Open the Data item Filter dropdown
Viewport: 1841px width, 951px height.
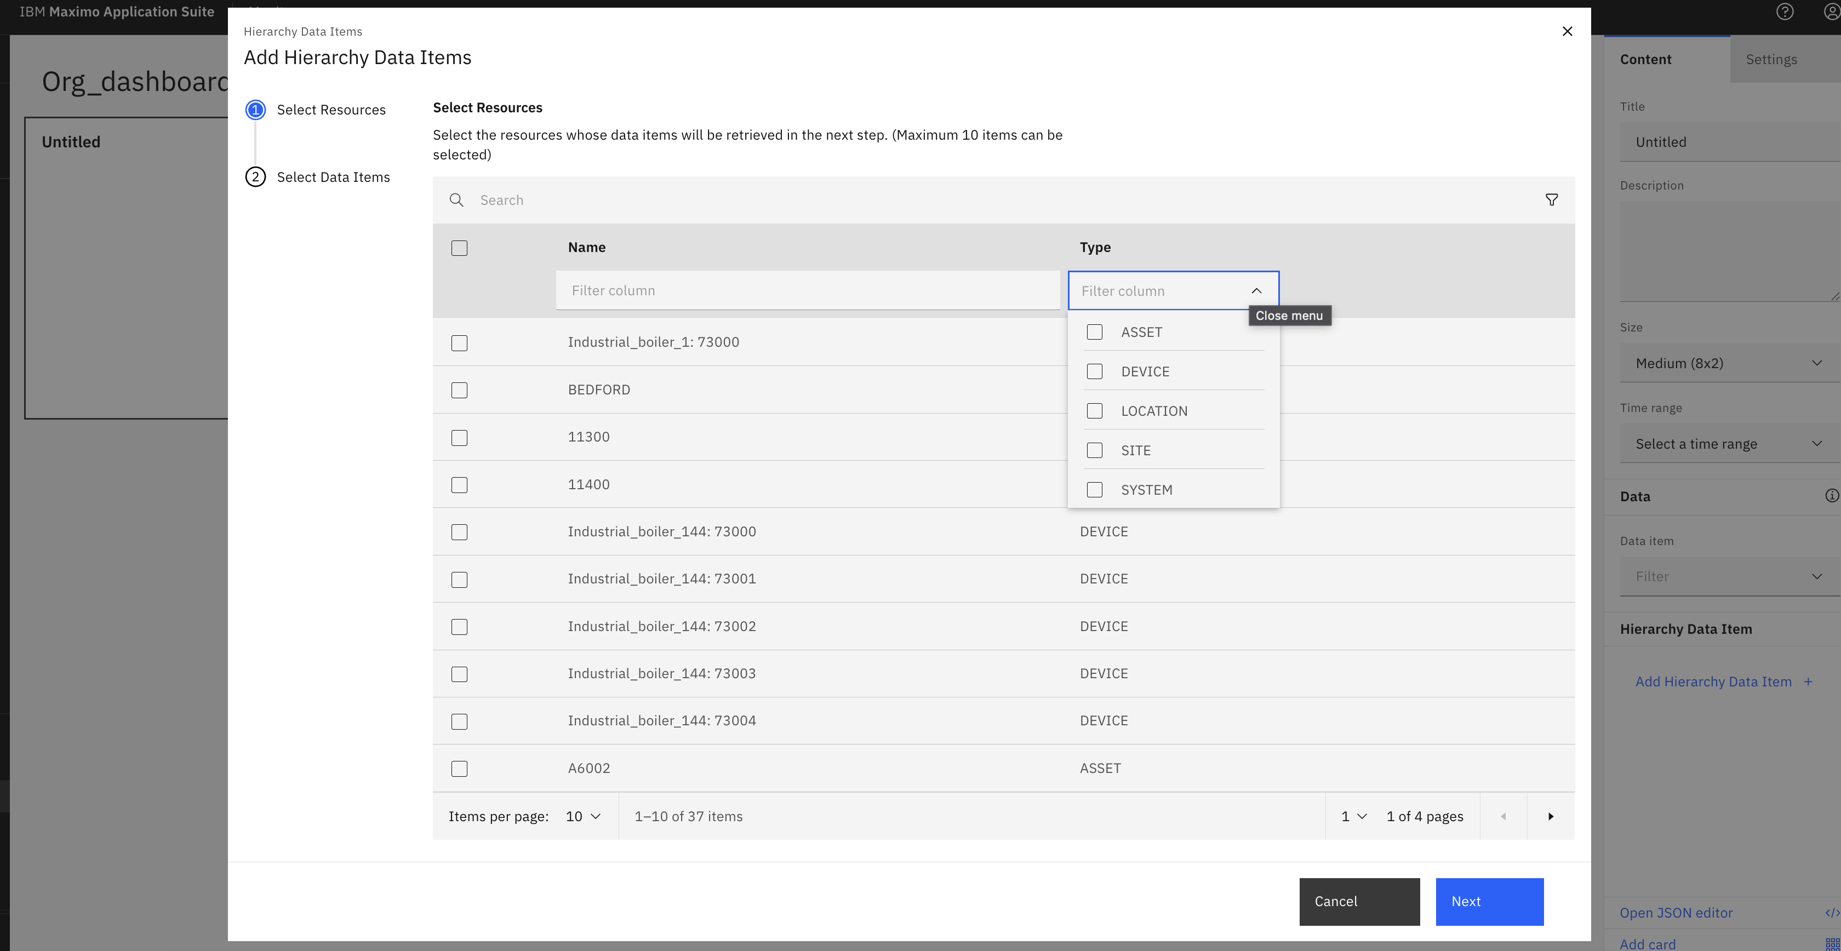click(1730, 577)
